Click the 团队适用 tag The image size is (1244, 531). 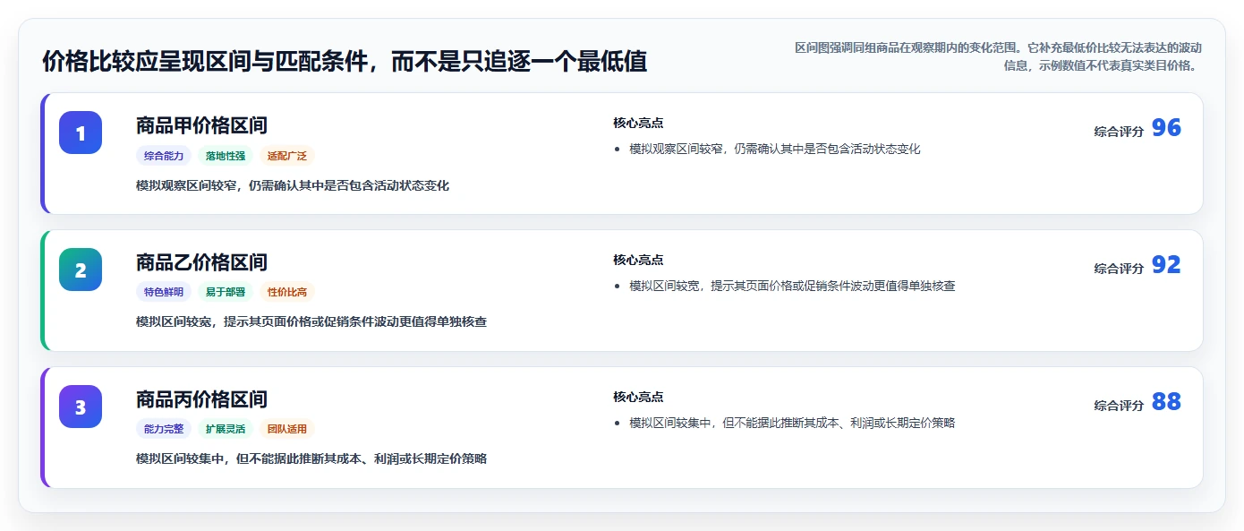click(x=287, y=429)
